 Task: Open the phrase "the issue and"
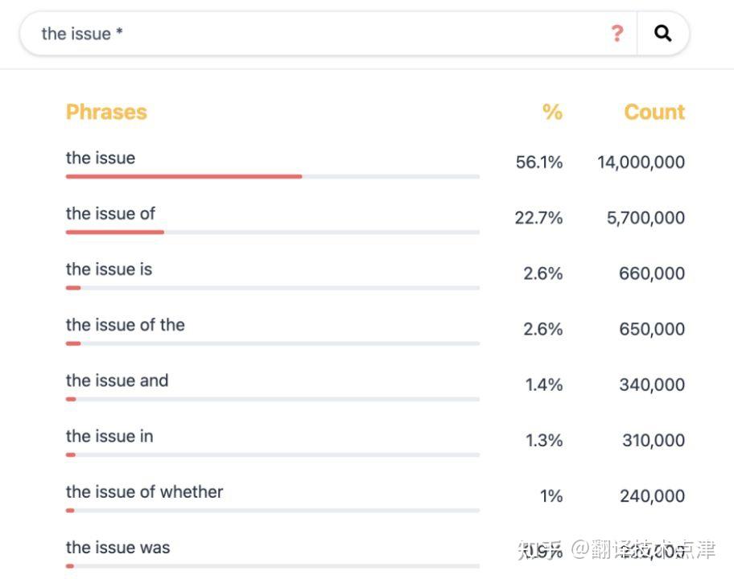(117, 380)
